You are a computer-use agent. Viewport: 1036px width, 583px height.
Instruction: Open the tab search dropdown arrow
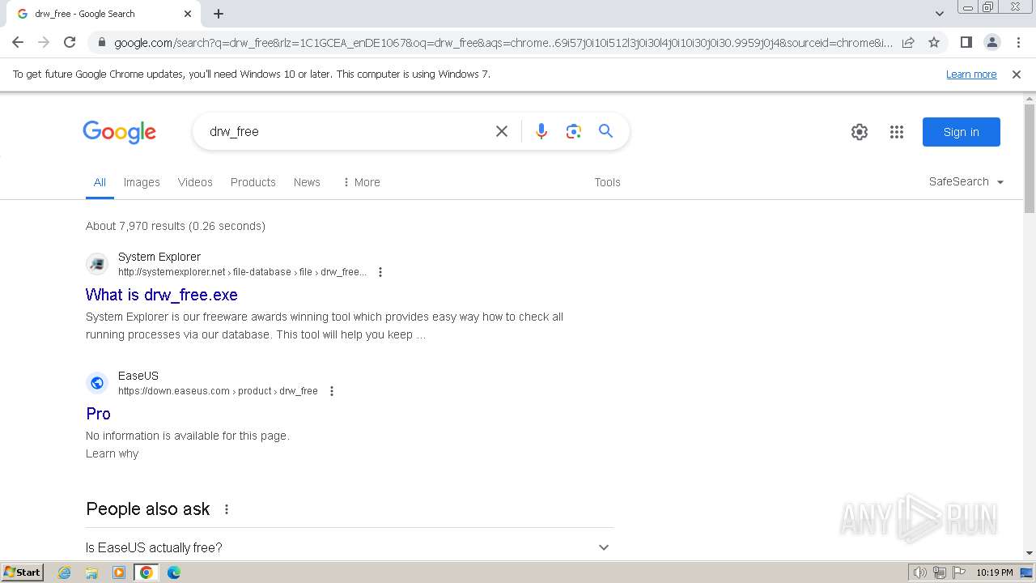[x=939, y=14]
